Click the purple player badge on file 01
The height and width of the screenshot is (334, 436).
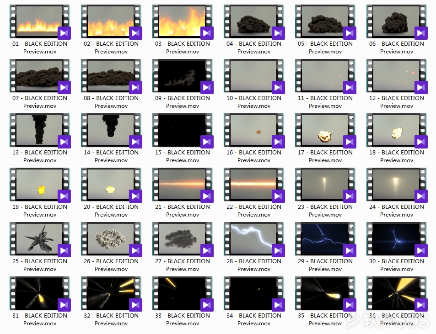coord(64,33)
